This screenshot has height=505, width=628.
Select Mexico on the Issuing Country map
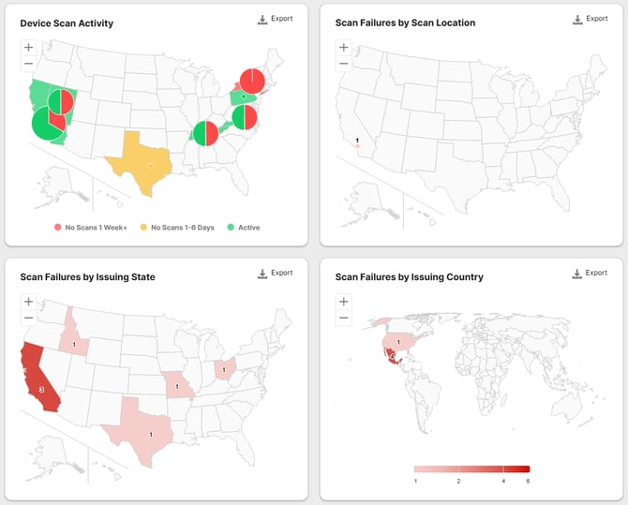392,356
